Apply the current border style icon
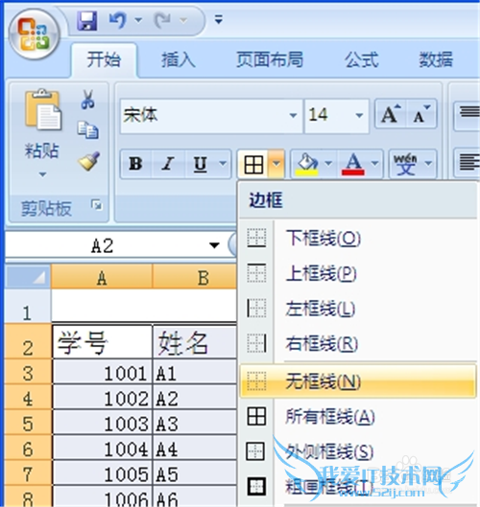Screen dimensions: 480x507 [x=253, y=164]
